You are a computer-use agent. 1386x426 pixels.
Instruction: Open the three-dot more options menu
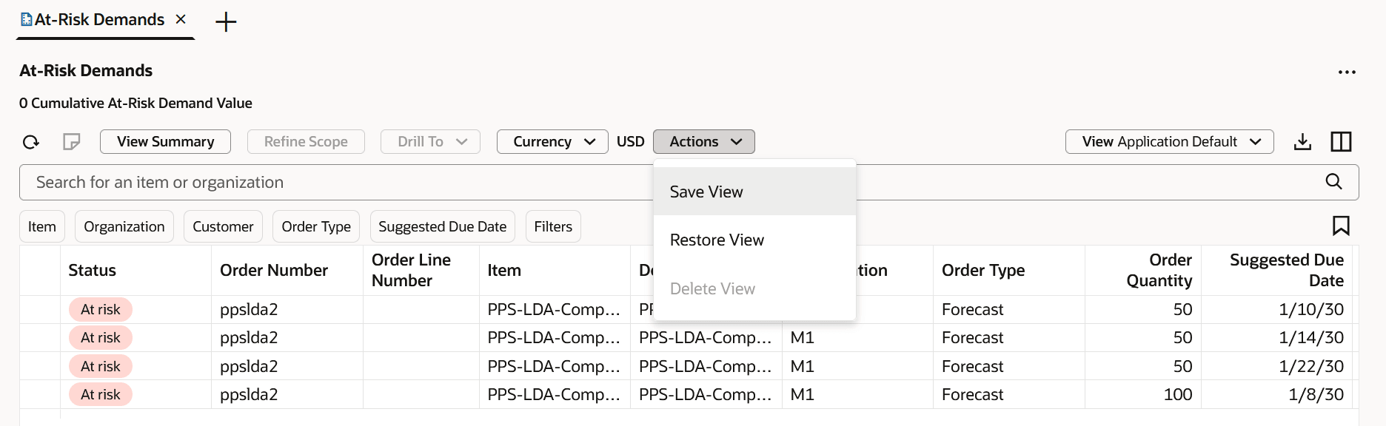tap(1347, 72)
